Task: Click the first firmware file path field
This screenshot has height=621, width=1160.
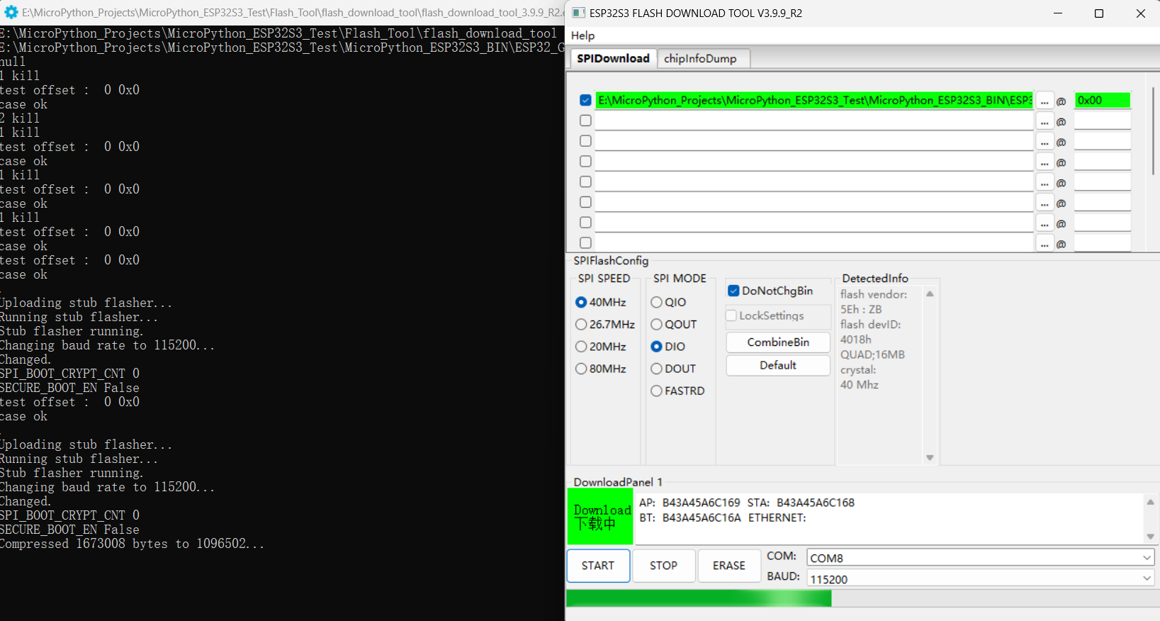Action: pos(814,101)
